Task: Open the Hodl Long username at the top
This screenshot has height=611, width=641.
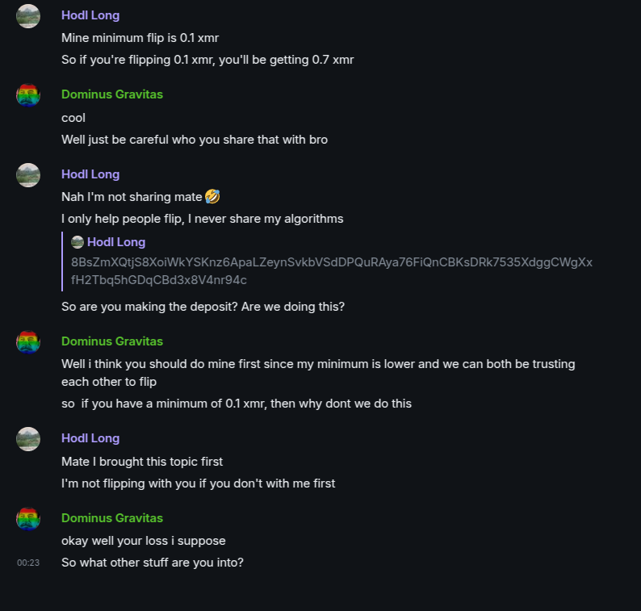Action: [x=90, y=15]
